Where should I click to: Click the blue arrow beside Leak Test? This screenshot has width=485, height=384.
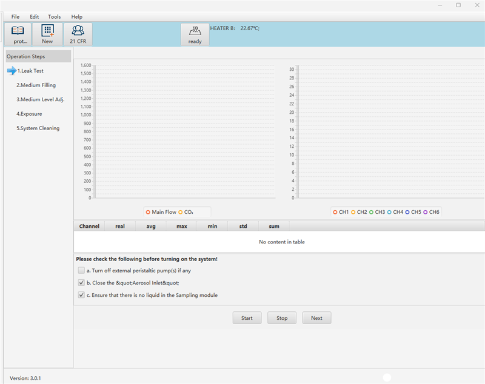[x=12, y=71]
